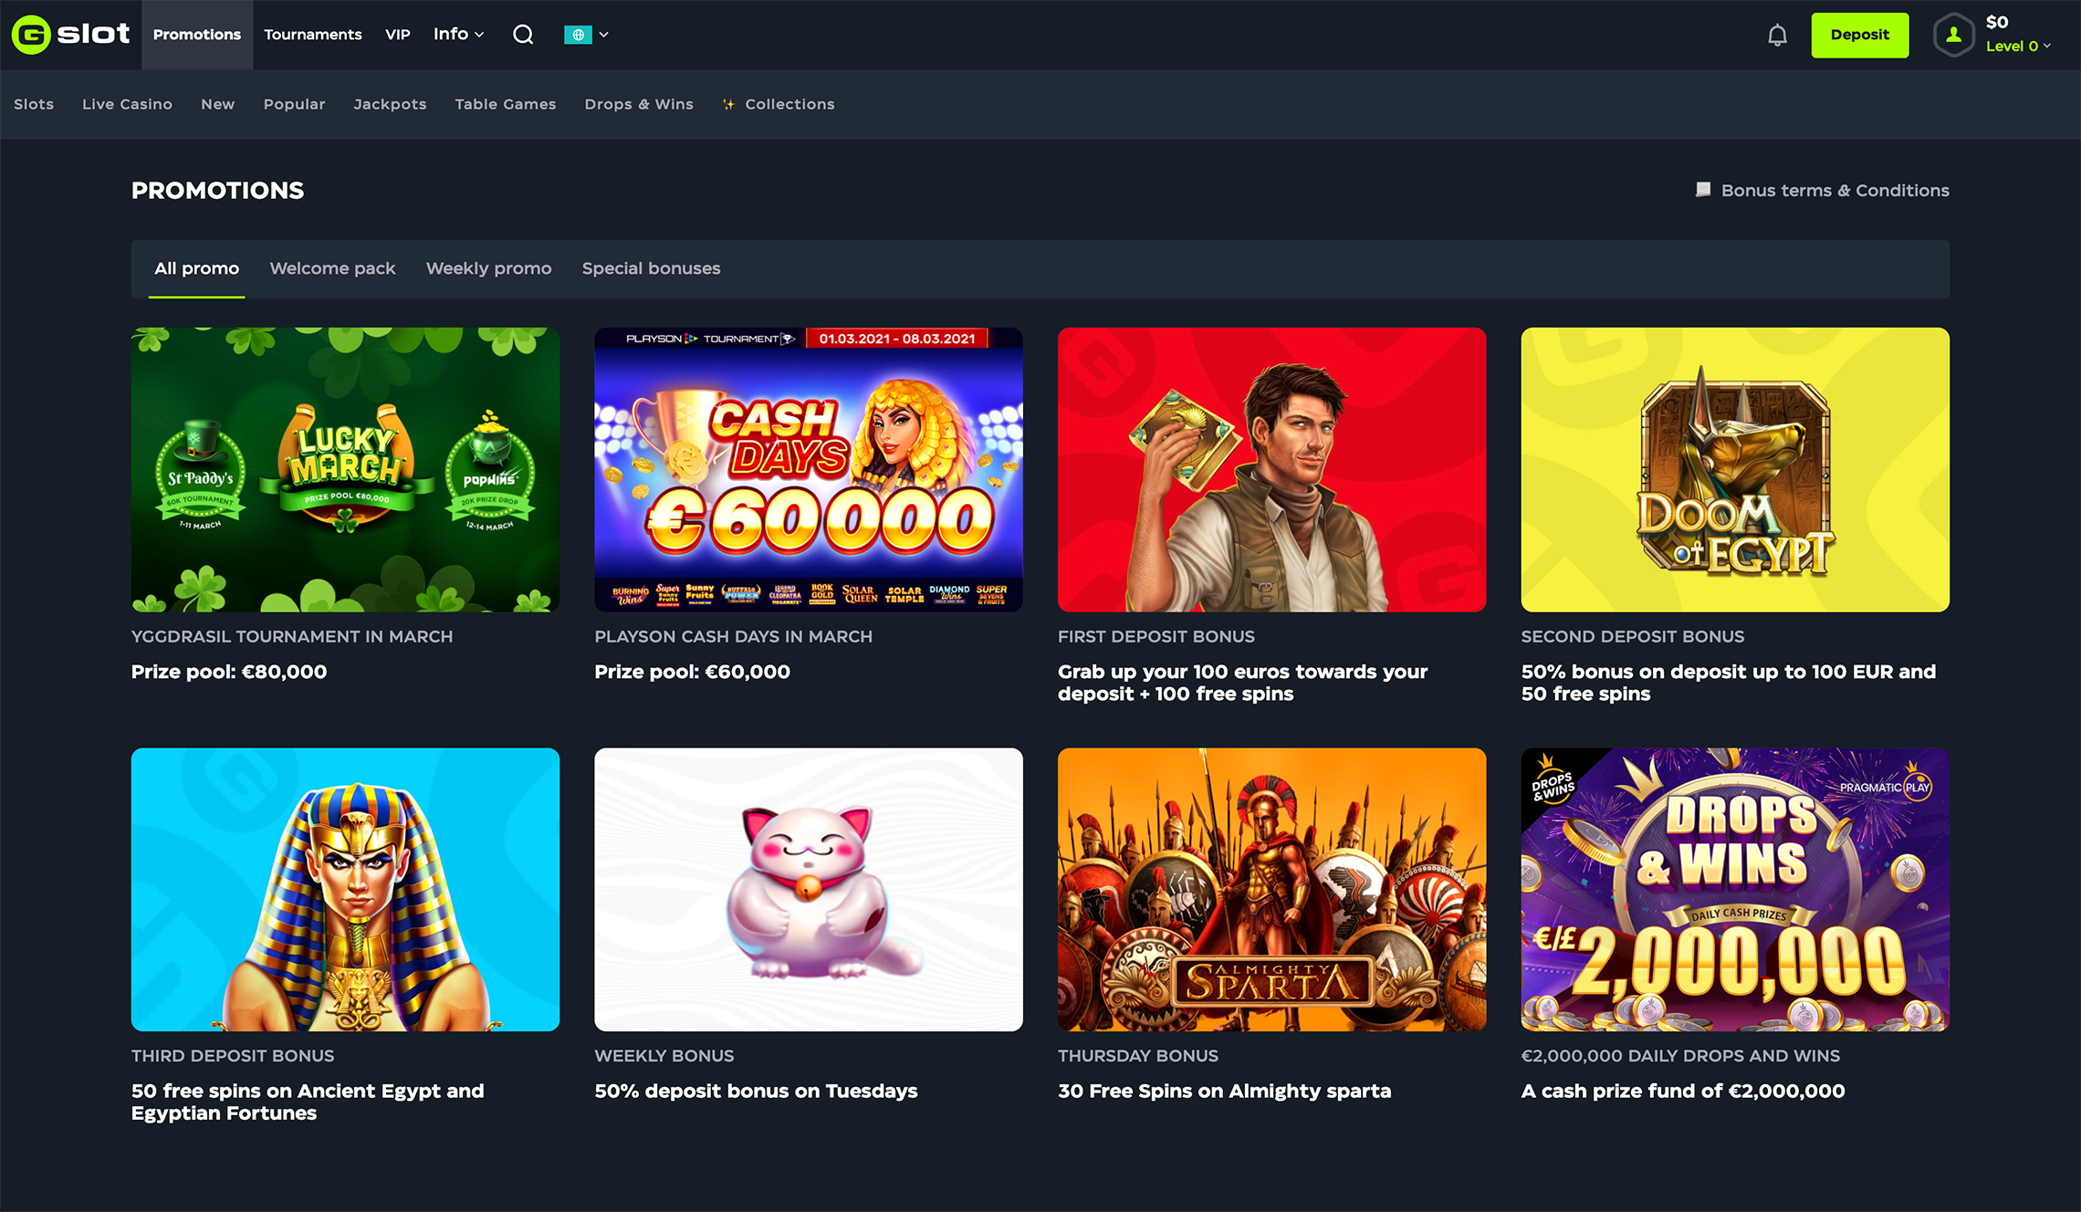Open the Drops & Wins category

pyautogui.click(x=639, y=104)
